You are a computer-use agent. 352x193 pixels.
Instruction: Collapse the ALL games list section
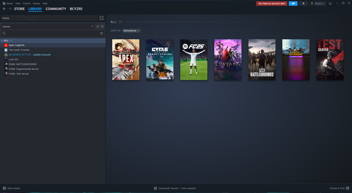[2, 40]
